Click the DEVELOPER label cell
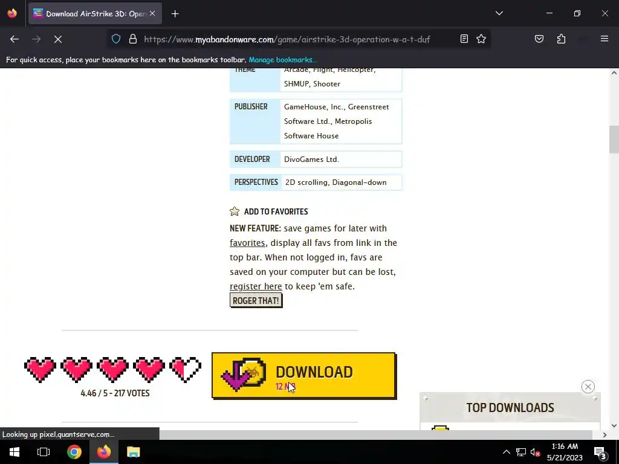Screen dimensions: 619x464 pos(255,159)
